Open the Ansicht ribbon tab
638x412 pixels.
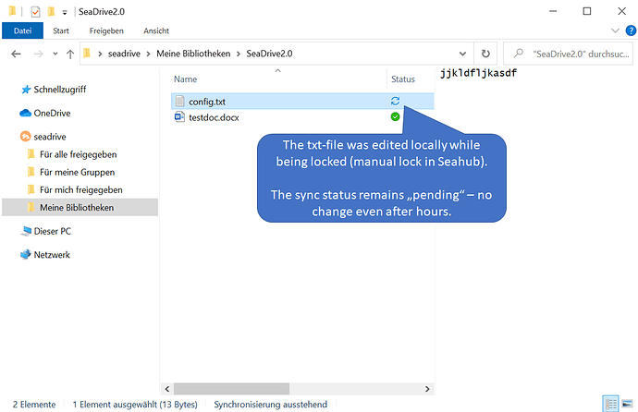pyautogui.click(x=156, y=30)
